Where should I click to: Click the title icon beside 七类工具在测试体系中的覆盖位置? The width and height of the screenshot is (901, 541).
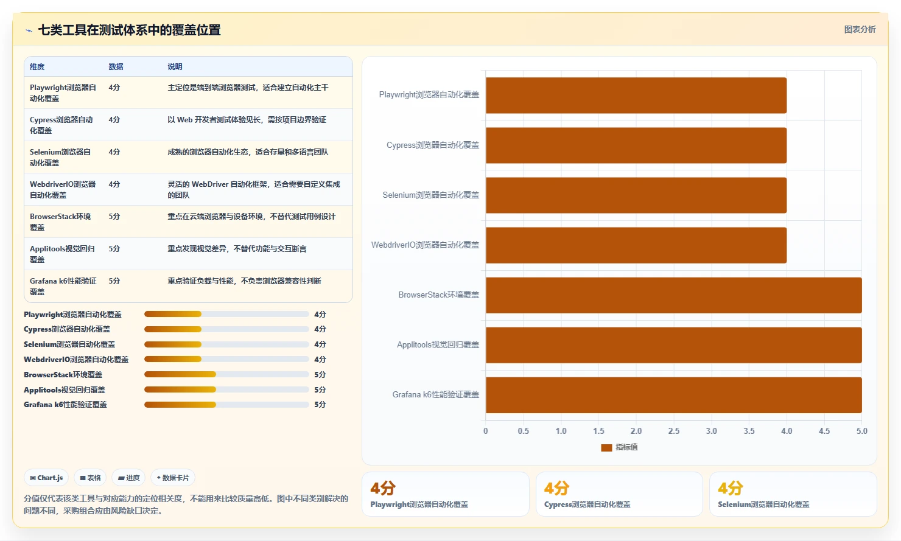[29, 30]
